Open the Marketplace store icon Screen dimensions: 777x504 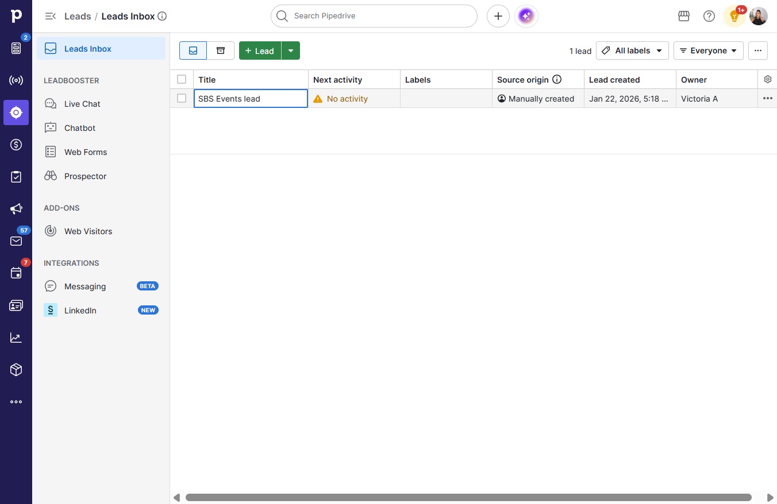684,16
